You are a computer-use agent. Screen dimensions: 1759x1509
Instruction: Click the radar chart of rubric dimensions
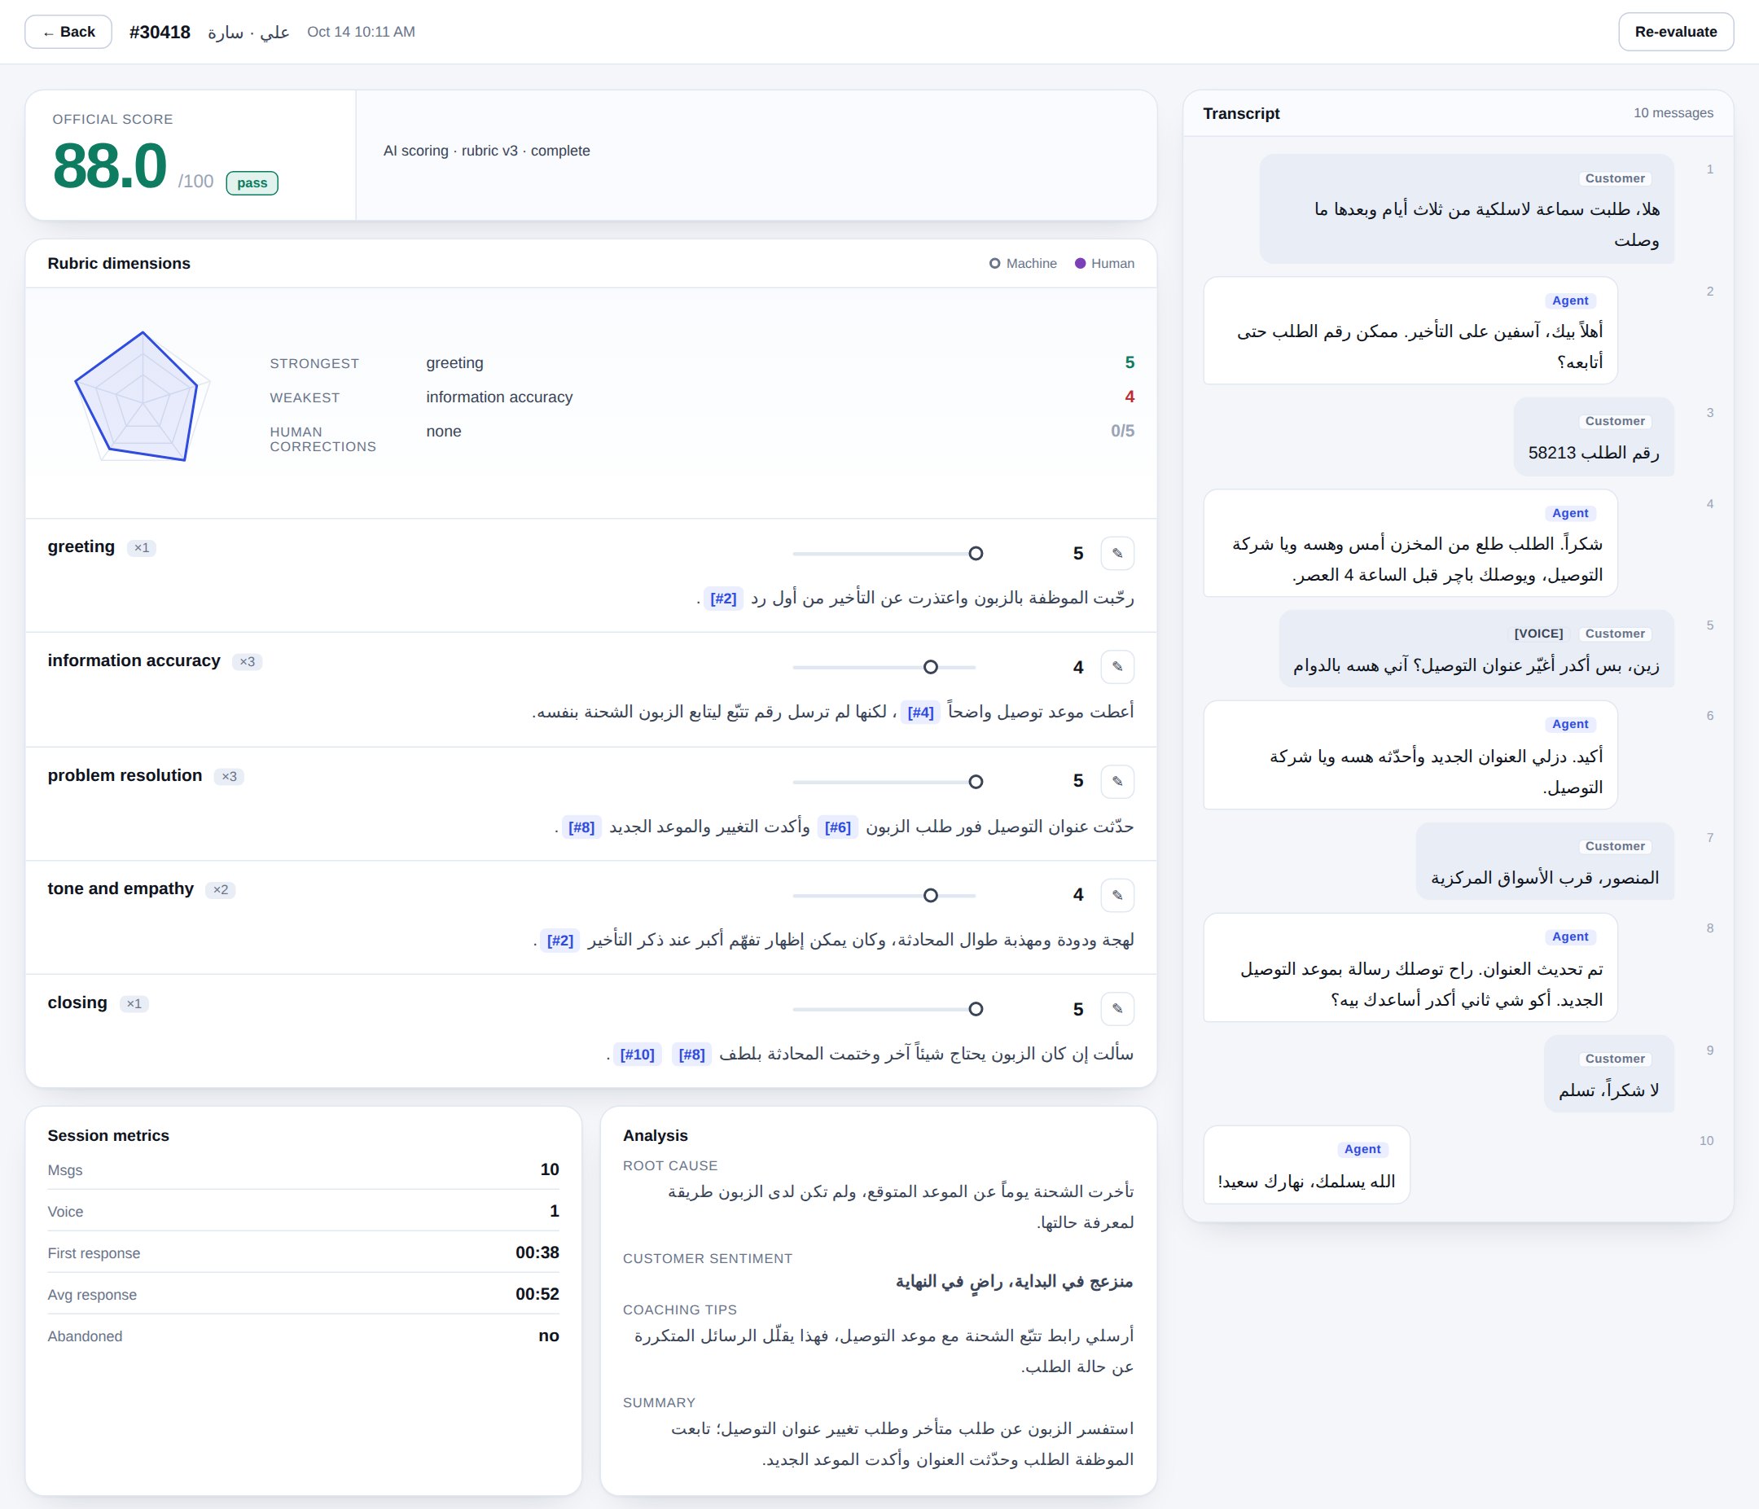[x=143, y=397]
